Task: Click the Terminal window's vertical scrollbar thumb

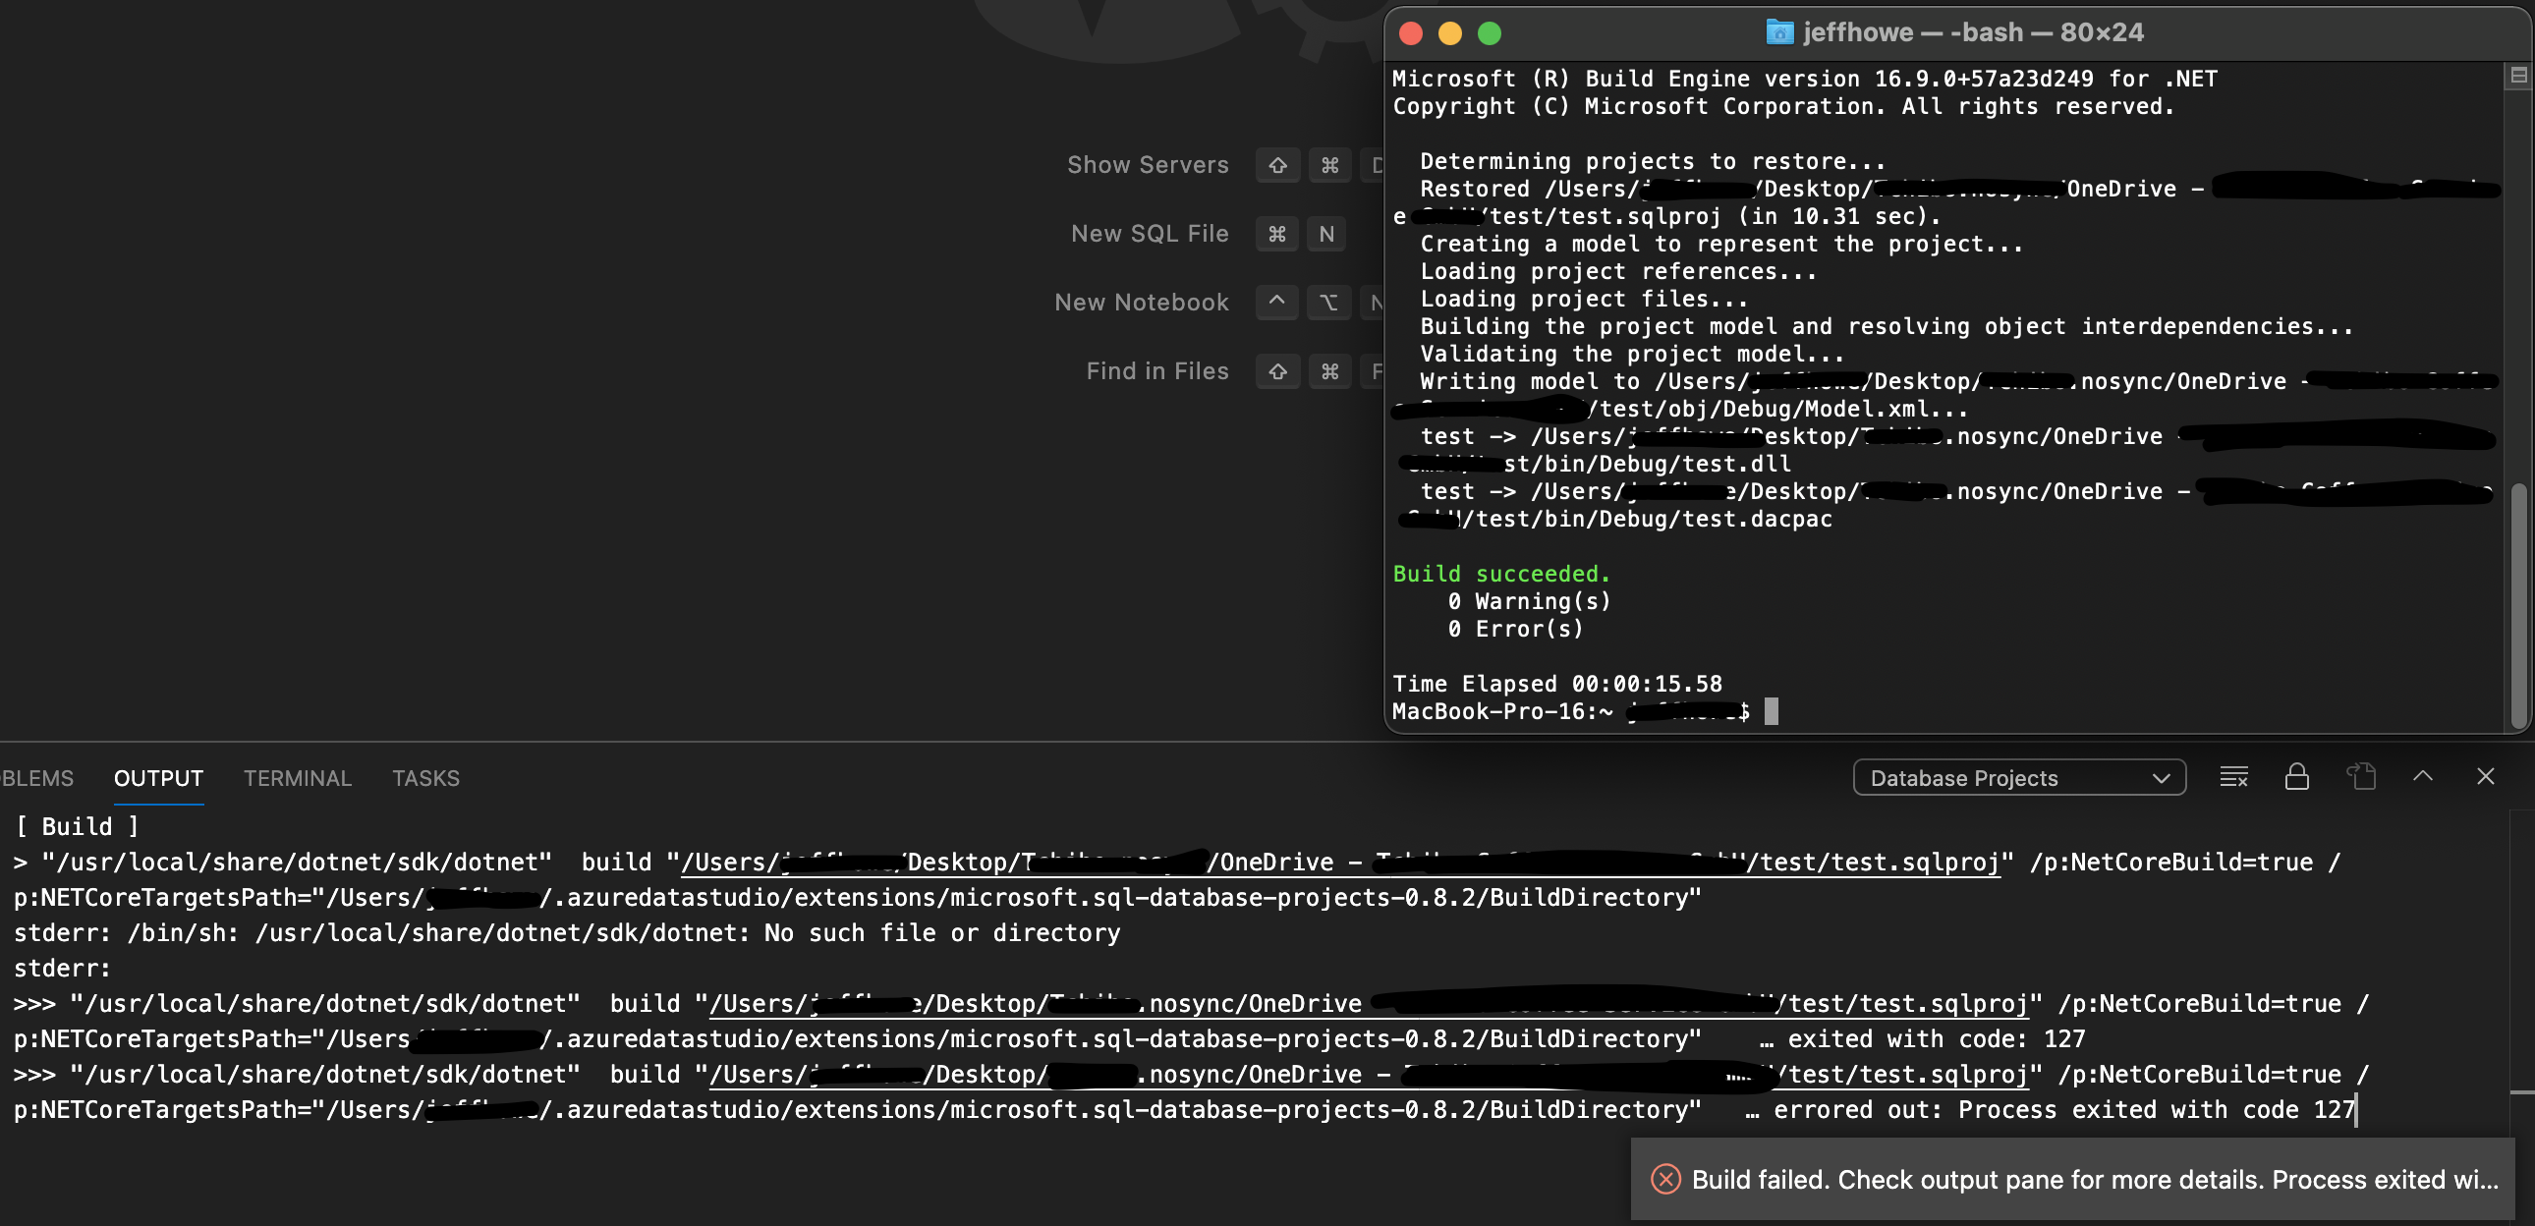Action: point(2519,605)
